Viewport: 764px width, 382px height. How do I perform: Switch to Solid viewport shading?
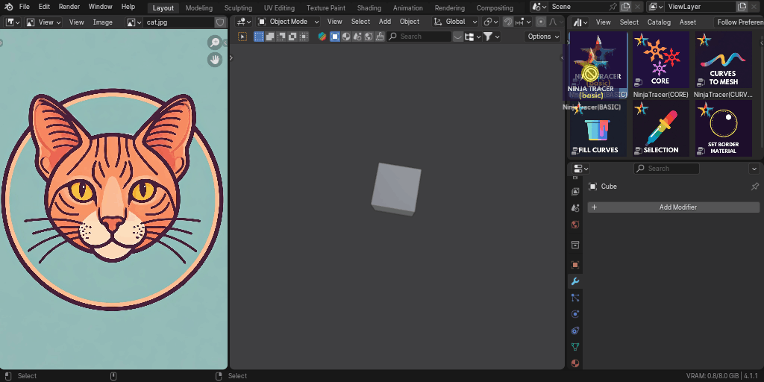[x=335, y=37]
